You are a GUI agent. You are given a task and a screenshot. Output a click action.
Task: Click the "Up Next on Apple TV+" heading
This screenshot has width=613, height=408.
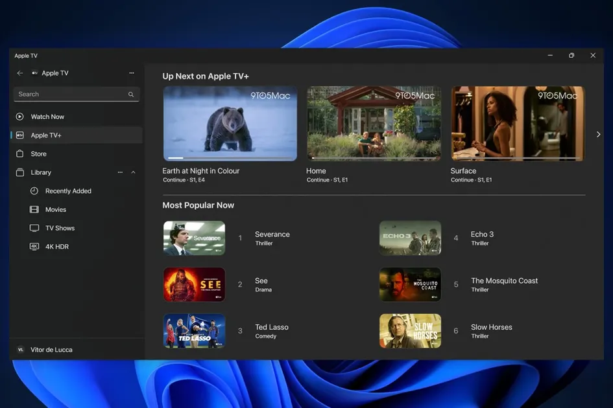206,76
